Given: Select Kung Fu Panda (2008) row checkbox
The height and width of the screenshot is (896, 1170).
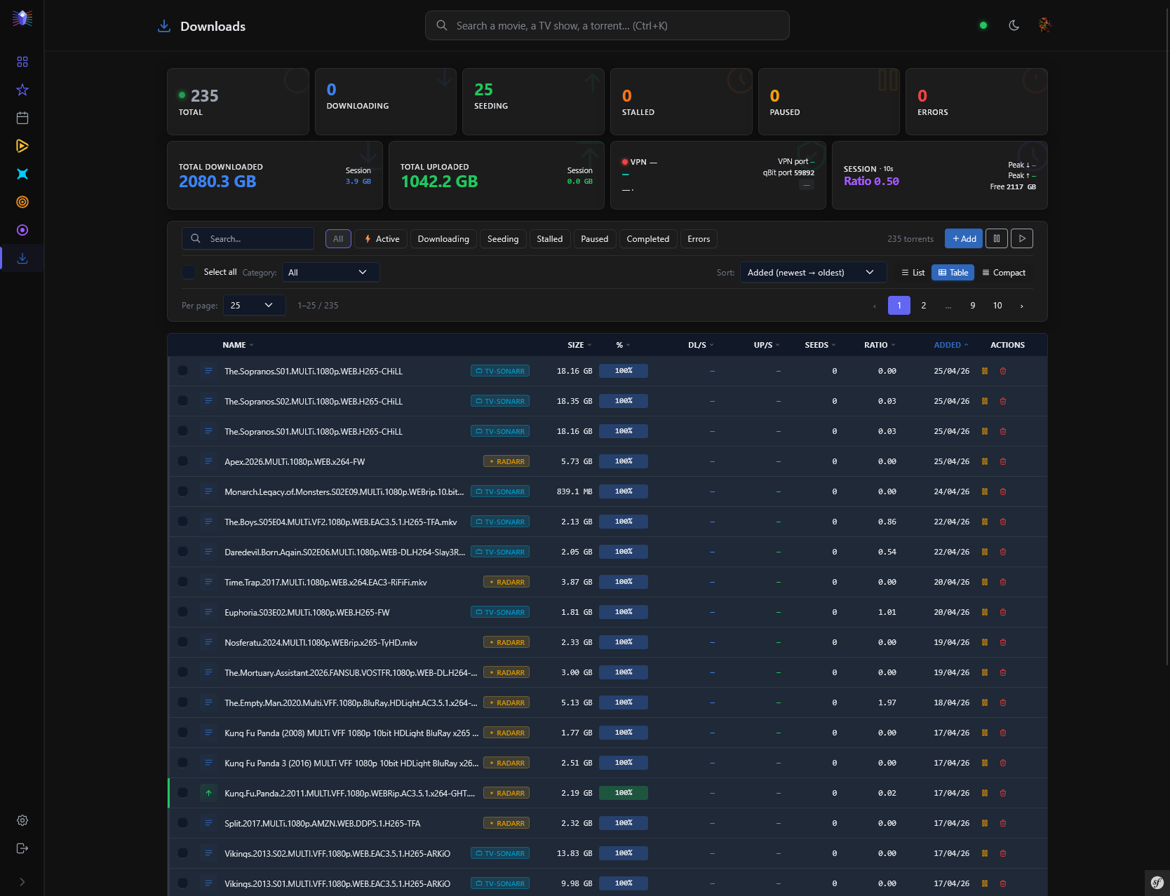Looking at the screenshot, I should click(x=183, y=733).
